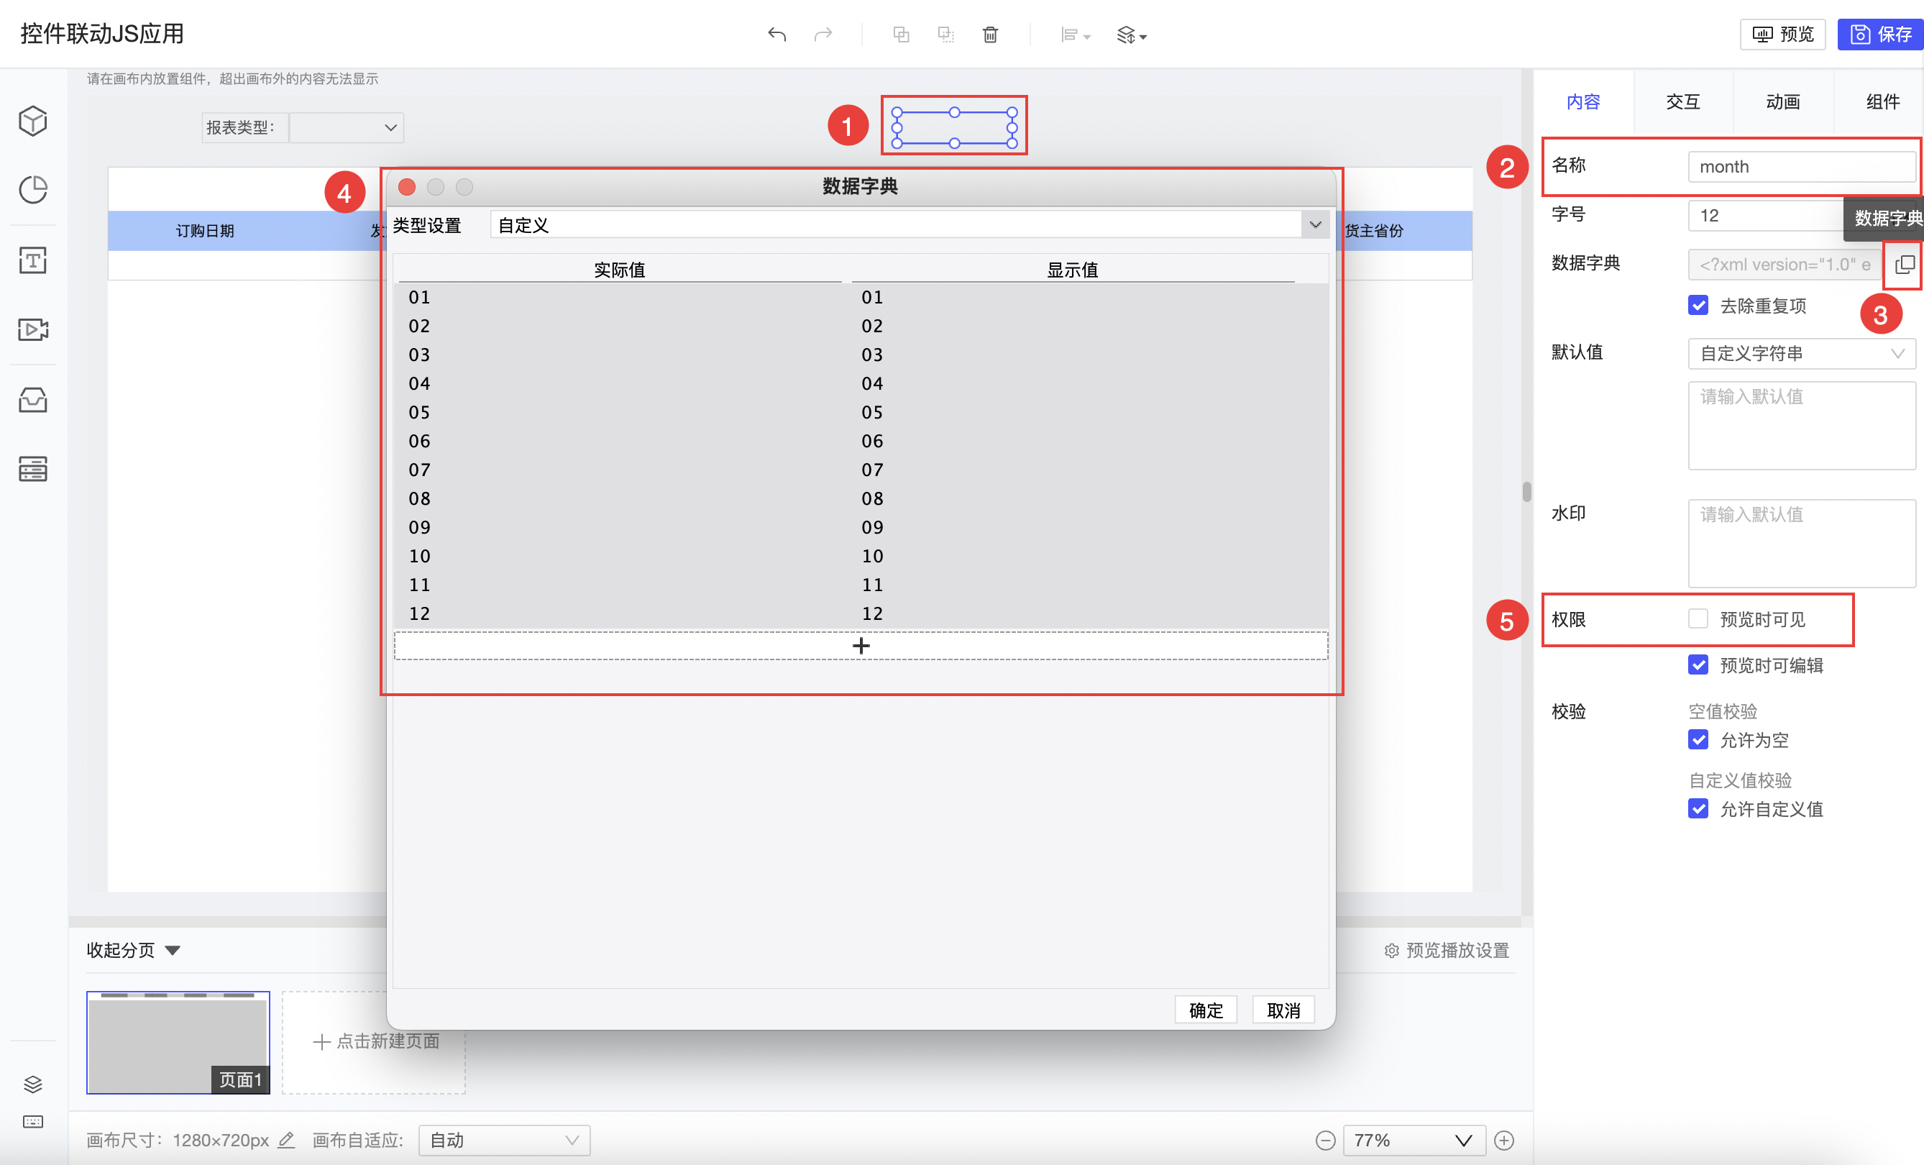1924x1165 pixels.
Task: Click the data dictionary edit icon
Action: (1904, 265)
